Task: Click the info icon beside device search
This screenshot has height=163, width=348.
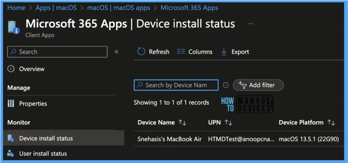Action: [226, 85]
